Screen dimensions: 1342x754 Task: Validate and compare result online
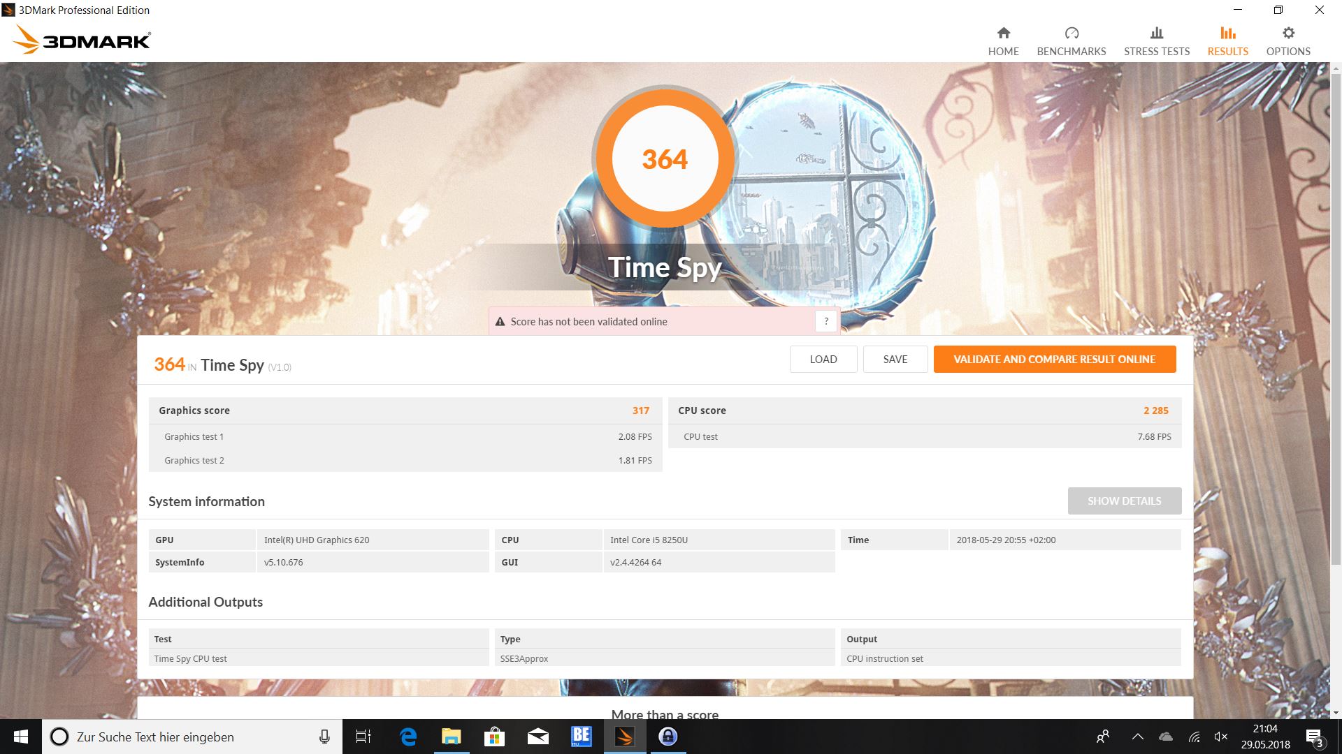1054,359
